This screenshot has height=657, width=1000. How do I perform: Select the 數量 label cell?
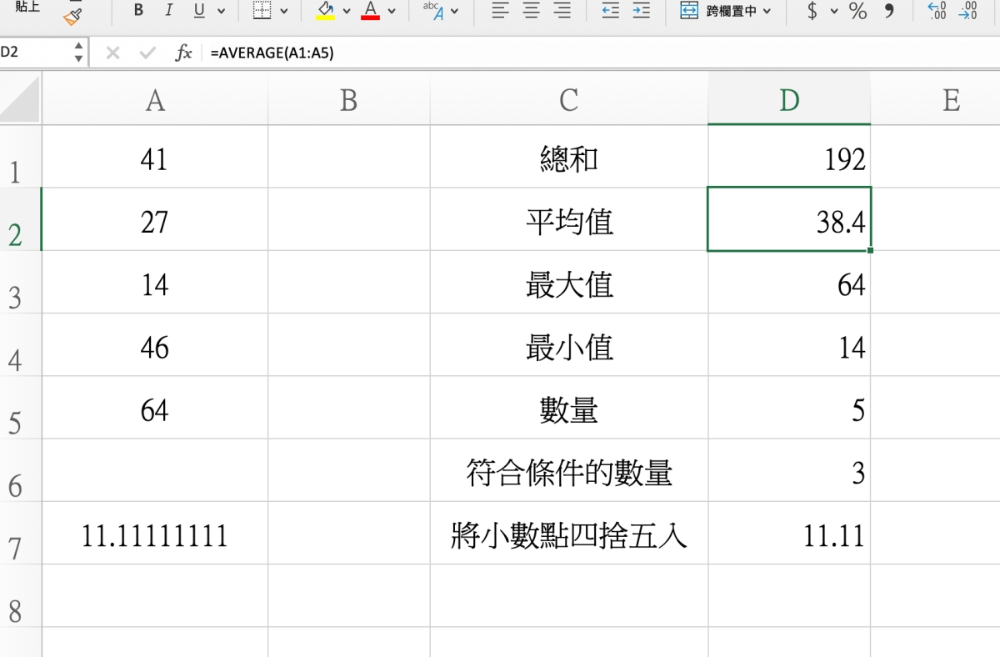pos(569,407)
